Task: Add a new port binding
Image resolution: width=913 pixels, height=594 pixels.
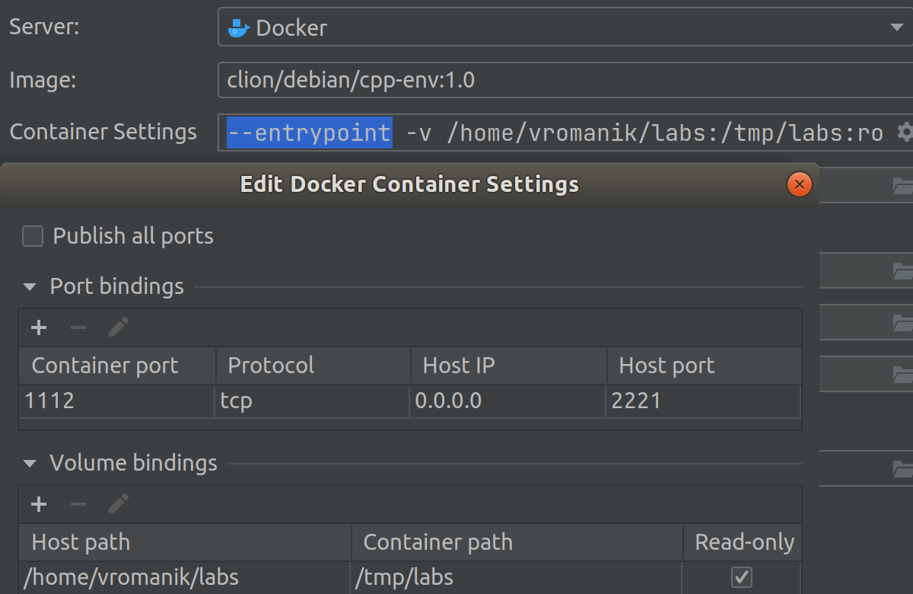Action: coord(39,328)
